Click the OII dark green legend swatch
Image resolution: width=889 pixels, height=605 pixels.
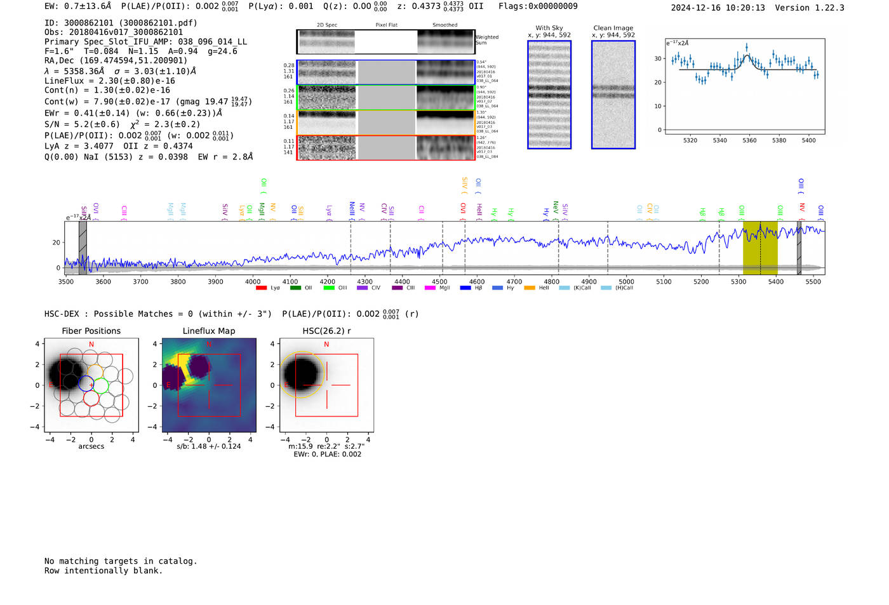tap(295, 288)
